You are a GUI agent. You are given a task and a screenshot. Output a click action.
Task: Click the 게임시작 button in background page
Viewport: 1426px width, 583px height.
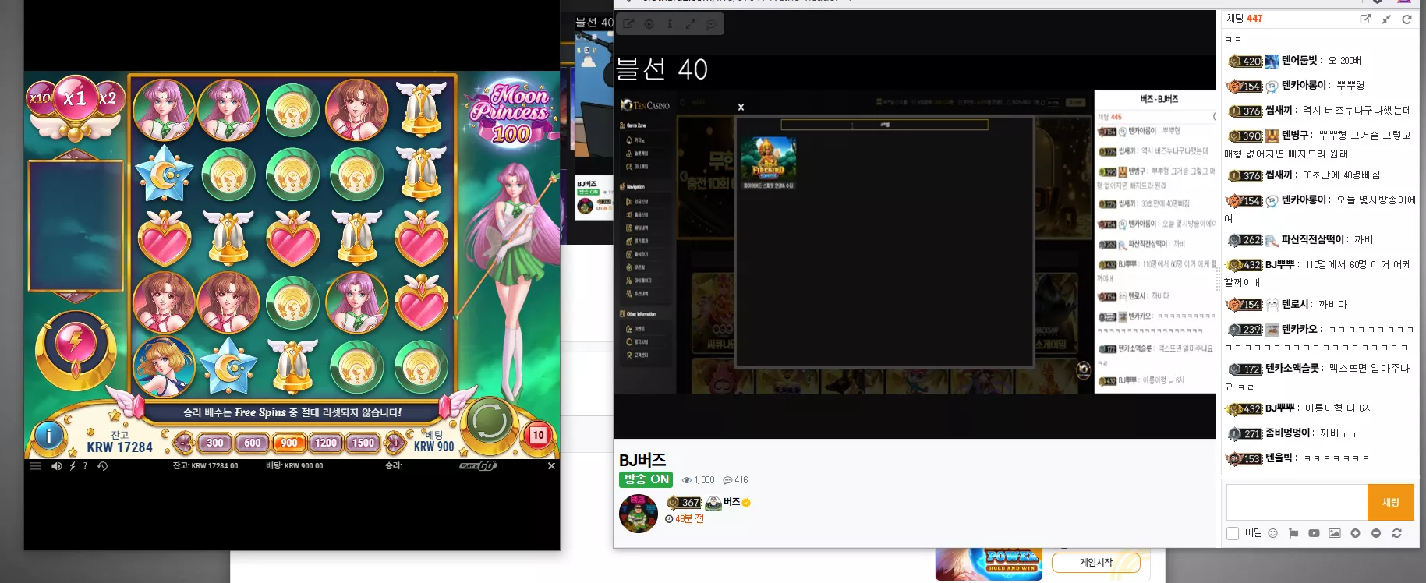(x=1095, y=562)
